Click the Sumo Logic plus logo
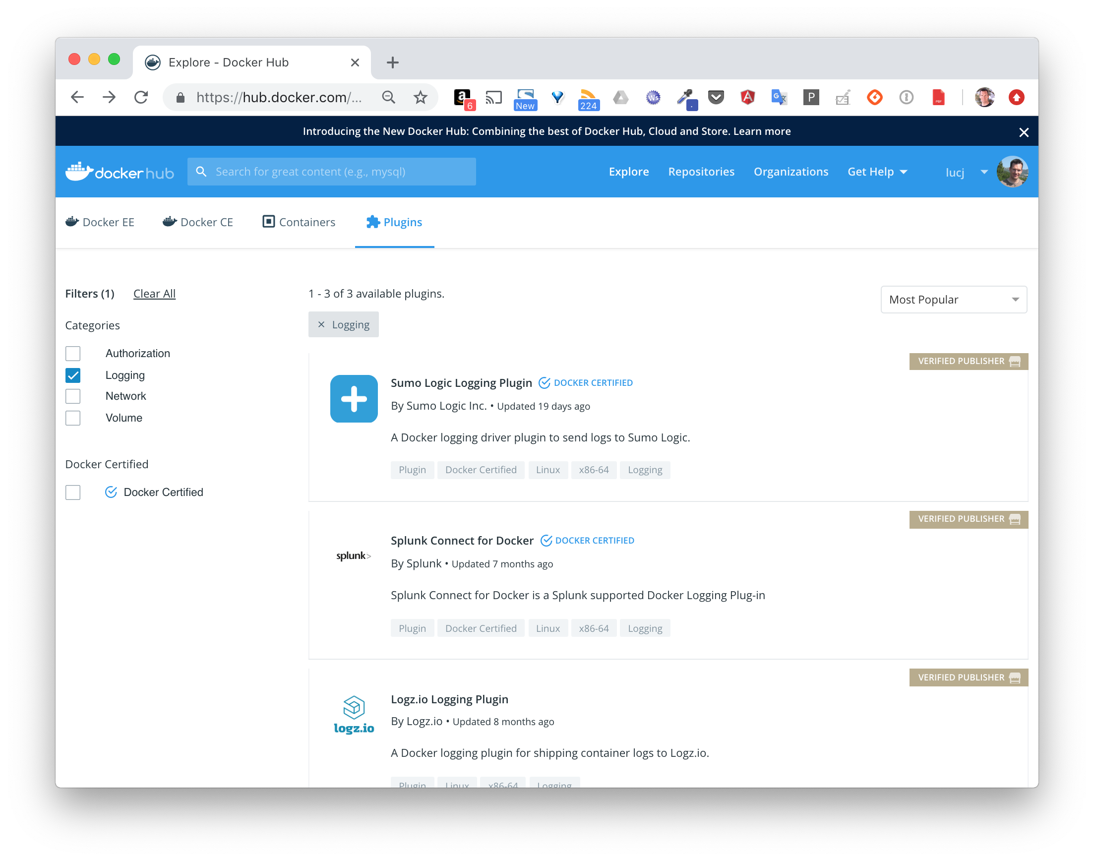The image size is (1094, 861). pyautogui.click(x=354, y=399)
